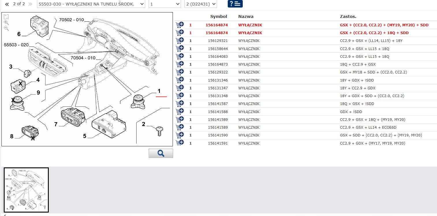This screenshot has height=216, width=437.
Task: Add part 156129321 to cart
Action: tap(180, 40)
